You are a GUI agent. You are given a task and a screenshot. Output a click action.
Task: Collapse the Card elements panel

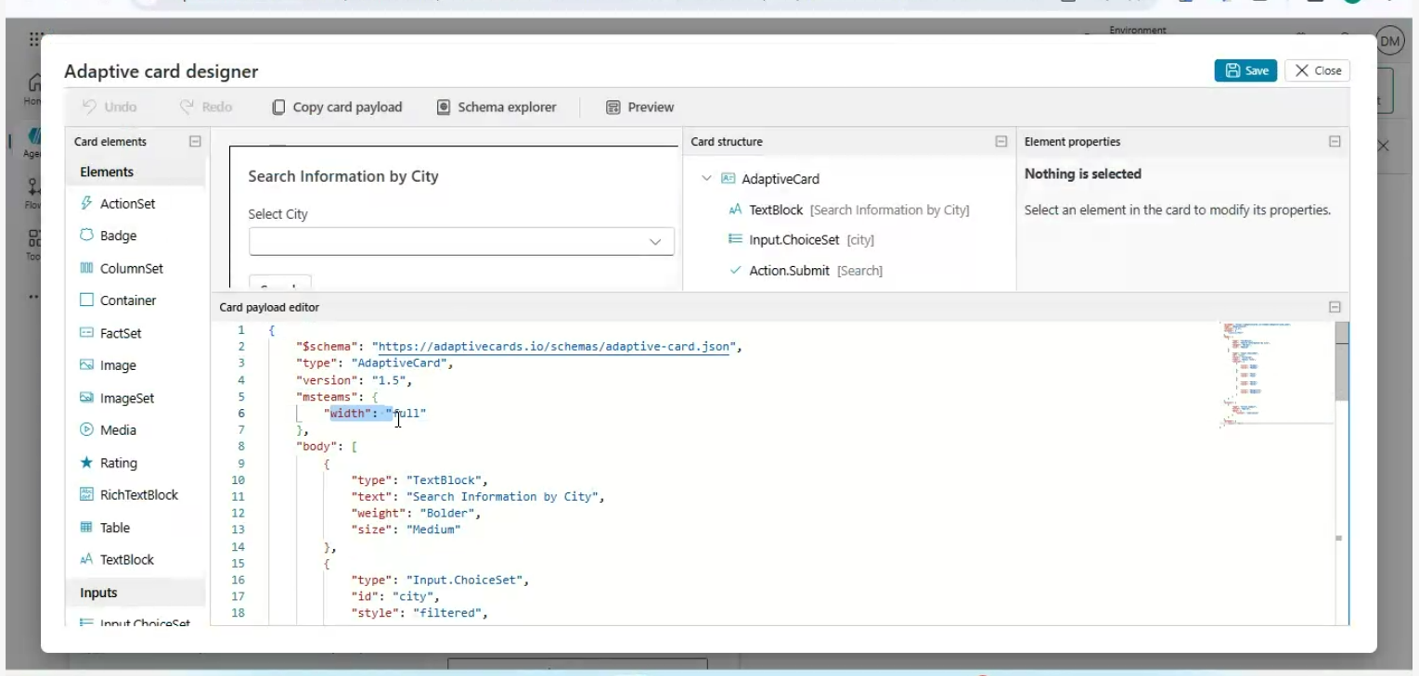[x=195, y=142]
